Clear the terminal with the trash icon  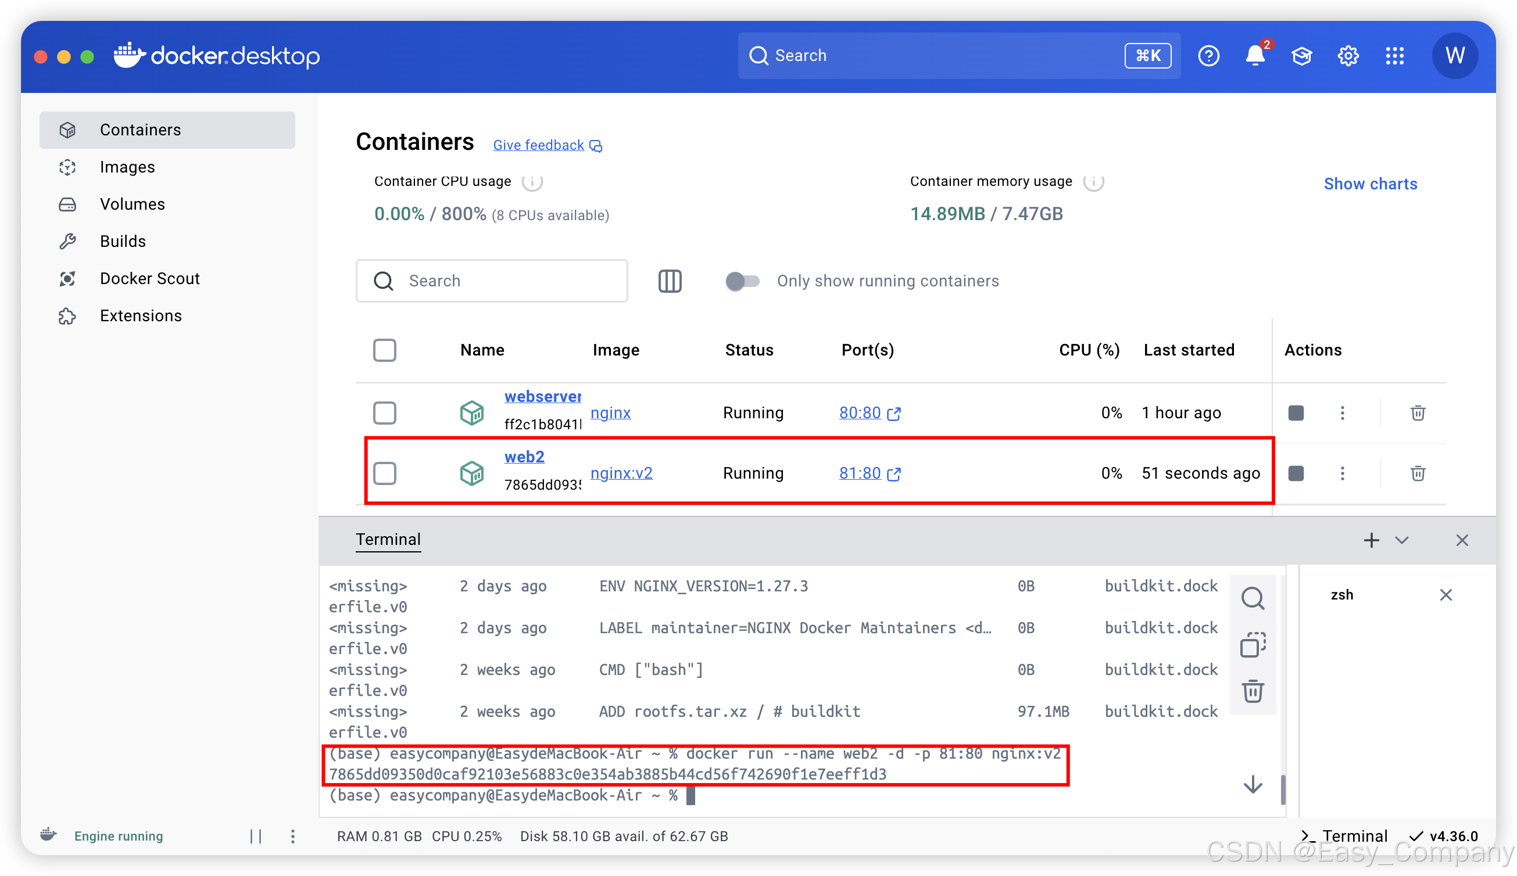pyautogui.click(x=1253, y=691)
